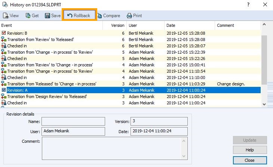This screenshot has height=167, width=273.
Task: Click the Print toolbar icon
Action: [129, 16]
